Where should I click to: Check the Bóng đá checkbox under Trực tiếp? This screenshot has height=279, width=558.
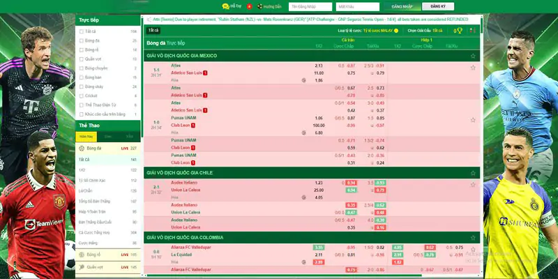tap(82, 40)
